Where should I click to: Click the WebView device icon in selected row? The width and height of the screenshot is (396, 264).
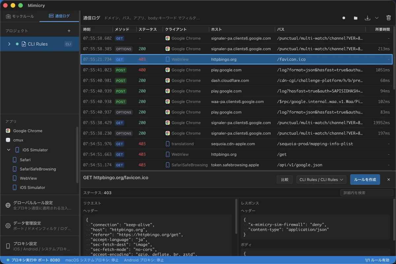coord(168,59)
